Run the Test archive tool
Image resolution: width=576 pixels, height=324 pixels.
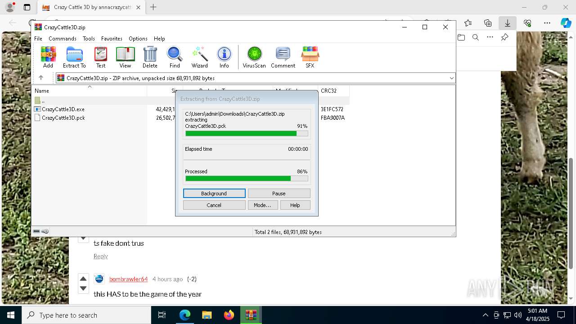point(101,57)
